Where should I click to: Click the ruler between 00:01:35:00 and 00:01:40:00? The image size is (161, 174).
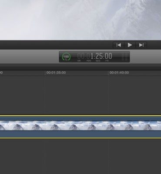(87, 73)
